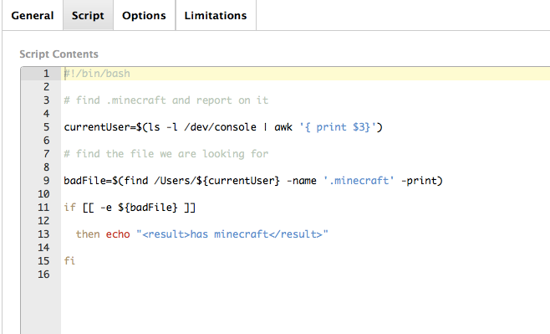Click the empty editor area below the script
Viewport: 550px width, 334px height.
(305, 307)
